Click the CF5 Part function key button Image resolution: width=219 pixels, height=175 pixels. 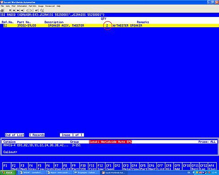point(144,167)
